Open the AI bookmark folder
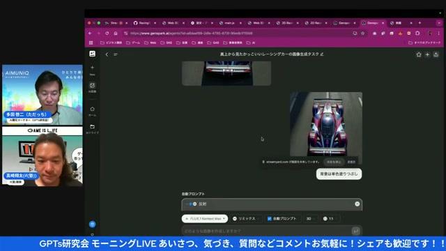Screen dimensions: 446x251 tap(251, 43)
